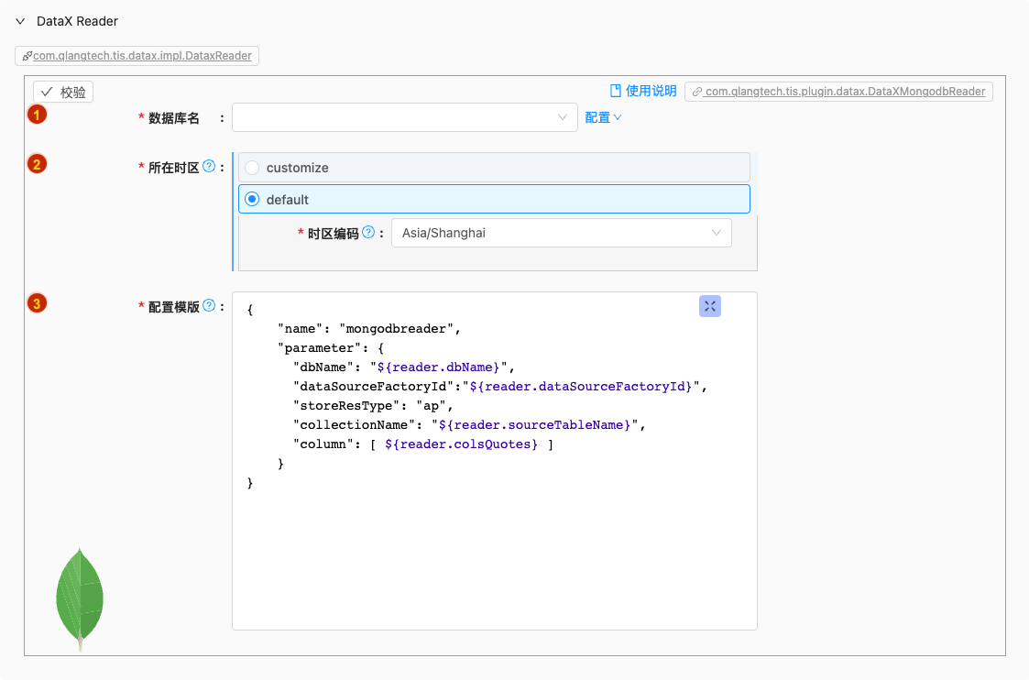
Task: Click the checkmark icon in the 校验 button
Action: pyautogui.click(x=47, y=92)
